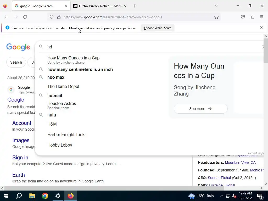Screen dimensions: 268x201
Task: Choose suggestion how many centimeters is an inch
Action: [x=80, y=69]
